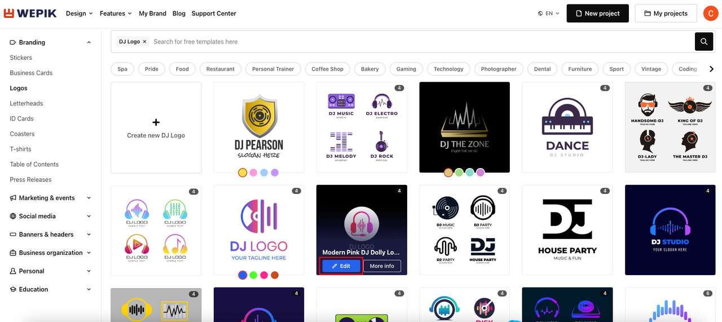
Task: Filter by the Bakery chip
Action: (370, 69)
